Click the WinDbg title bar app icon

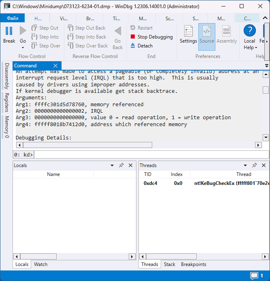[7, 6]
